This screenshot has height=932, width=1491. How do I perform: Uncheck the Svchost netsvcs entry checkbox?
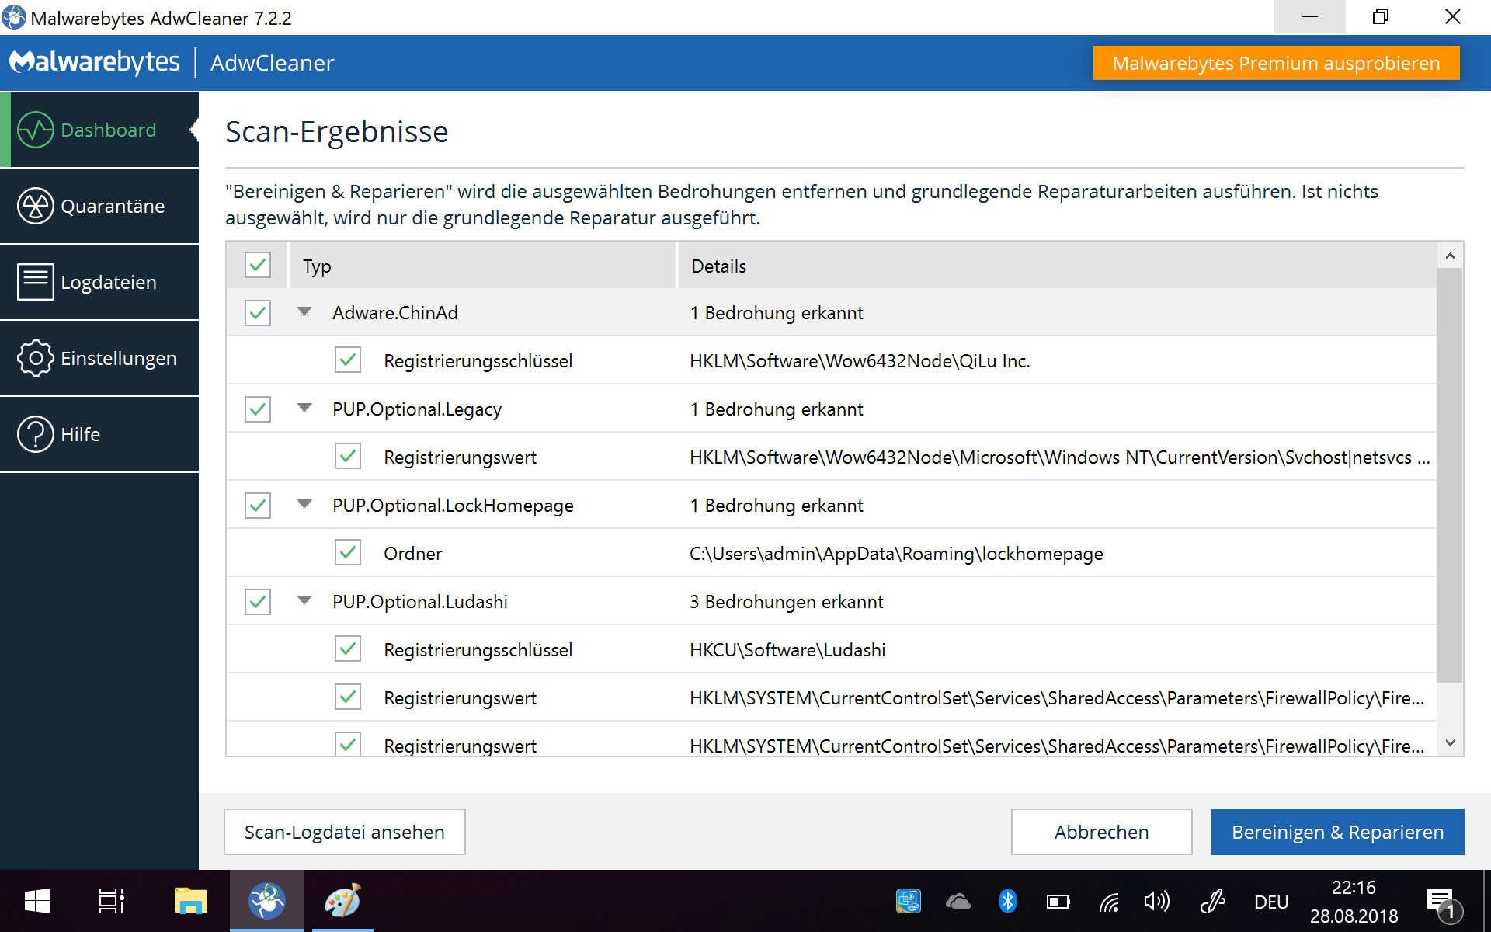(348, 456)
